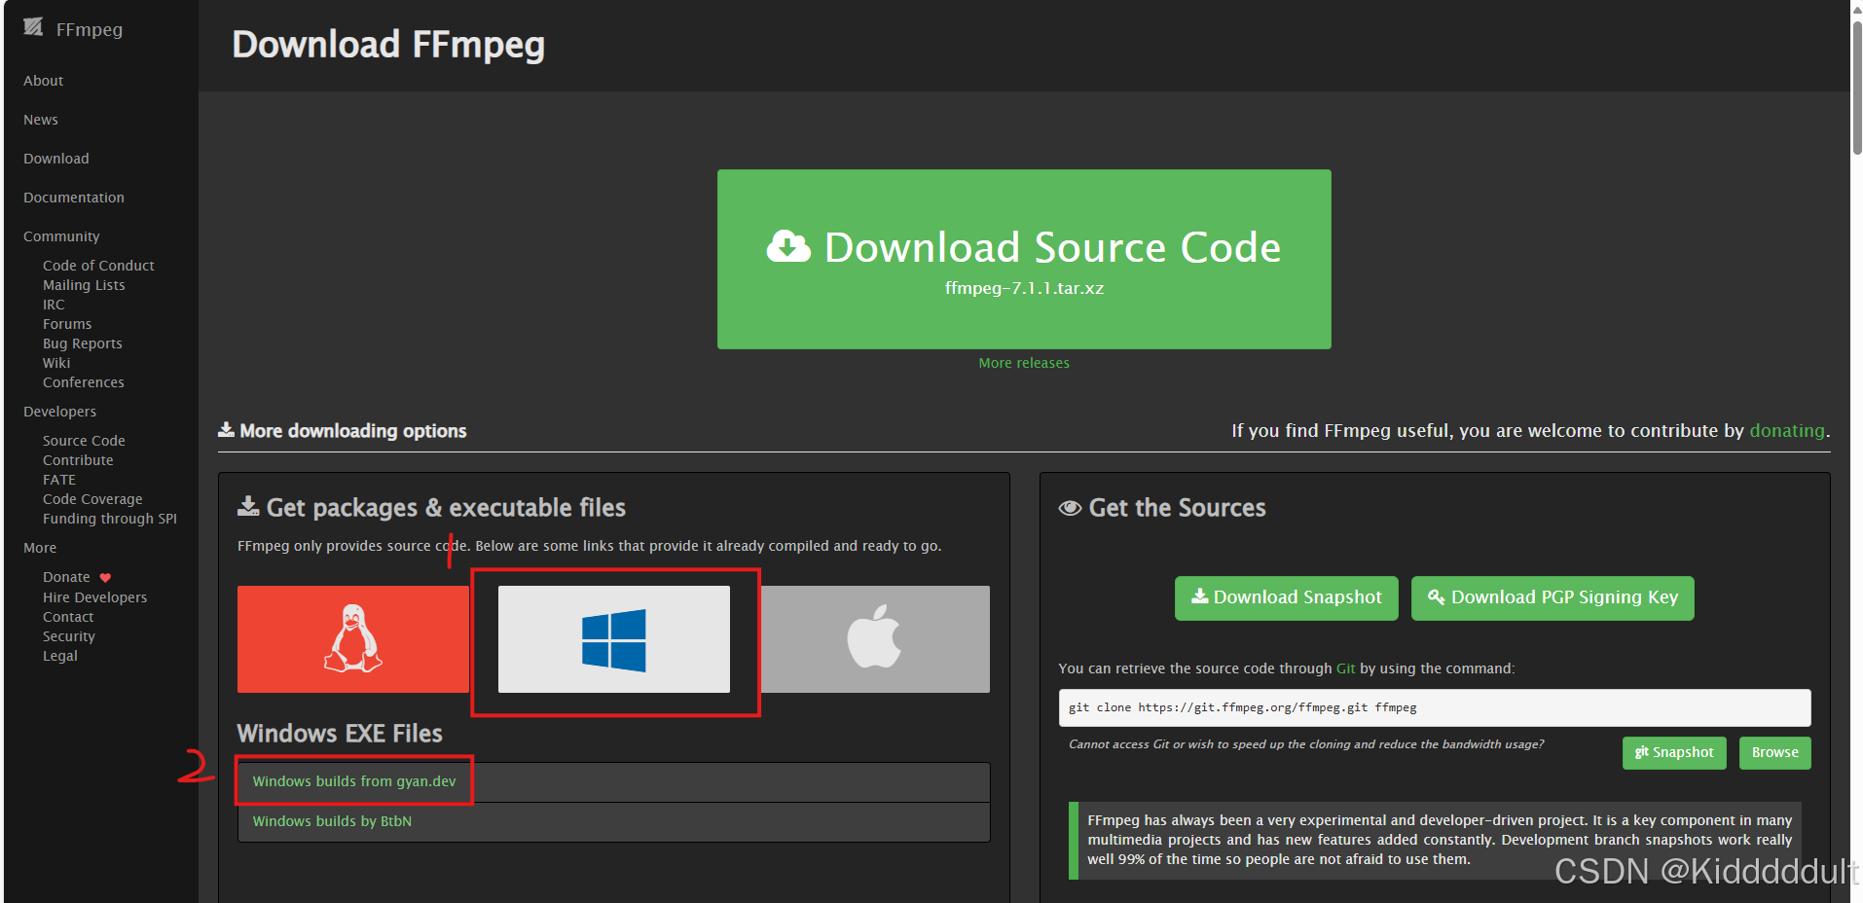Click FFmpeg brand text in sidebar
Viewport: 1863px width, 903px height.
point(90,29)
